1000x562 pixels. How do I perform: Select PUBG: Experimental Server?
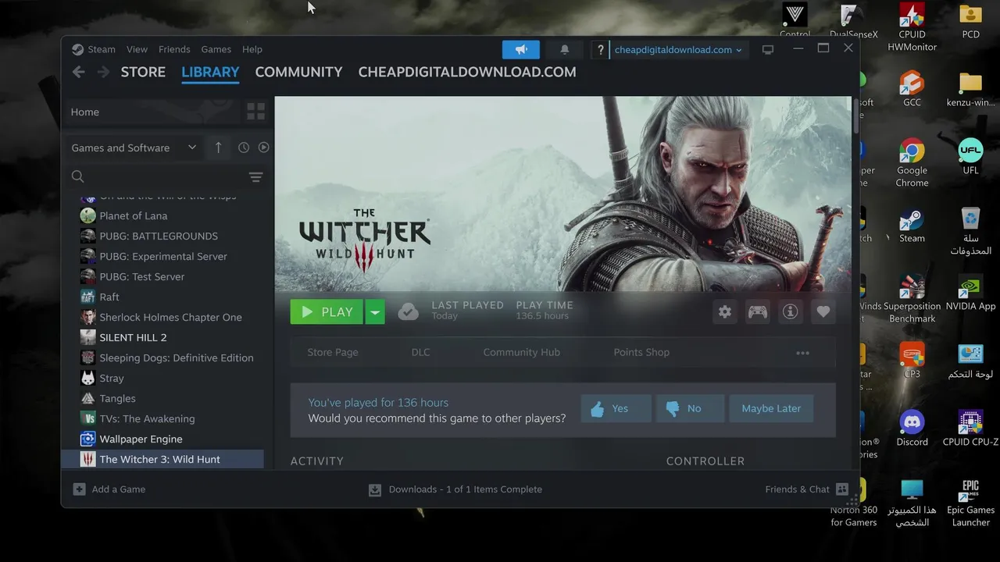164,256
